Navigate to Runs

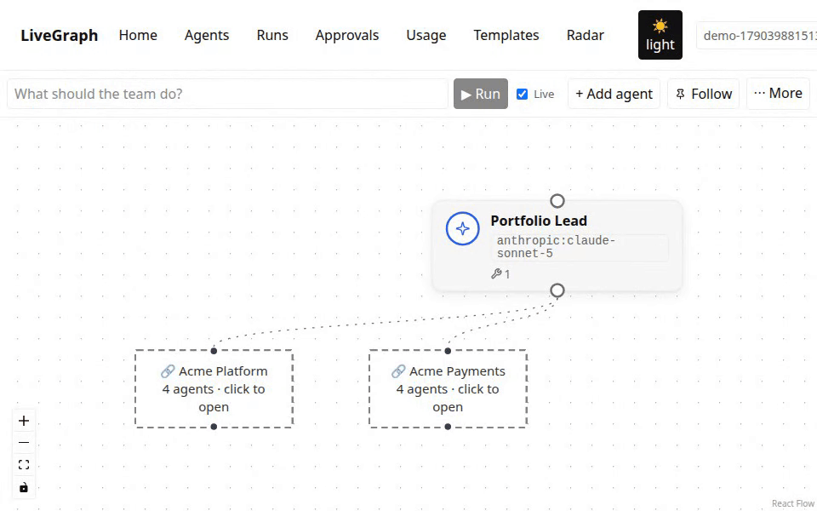272,35
